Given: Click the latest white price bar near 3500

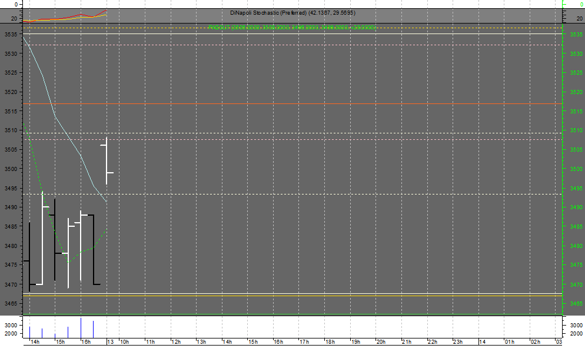Looking at the screenshot, I should pos(107,160).
